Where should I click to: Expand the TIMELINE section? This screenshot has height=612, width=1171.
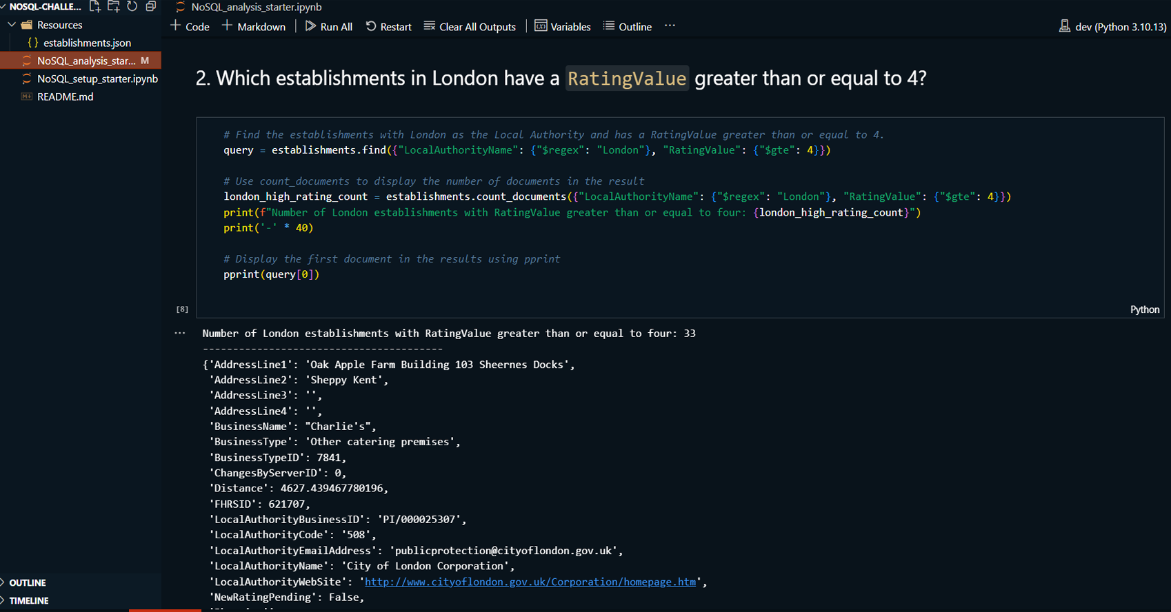pos(29,601)
